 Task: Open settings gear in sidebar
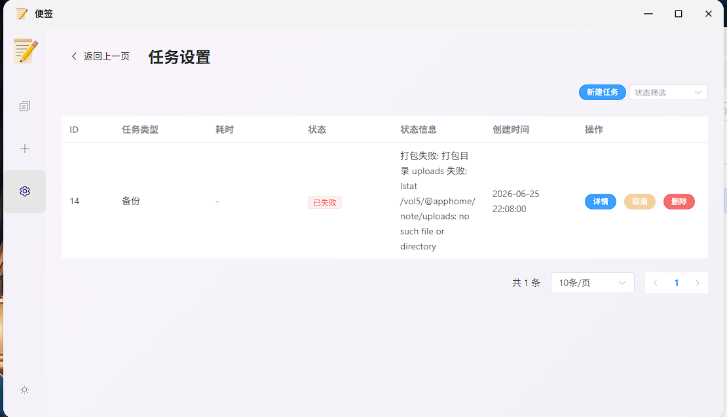pyautogui.click(x=25, y=191)
